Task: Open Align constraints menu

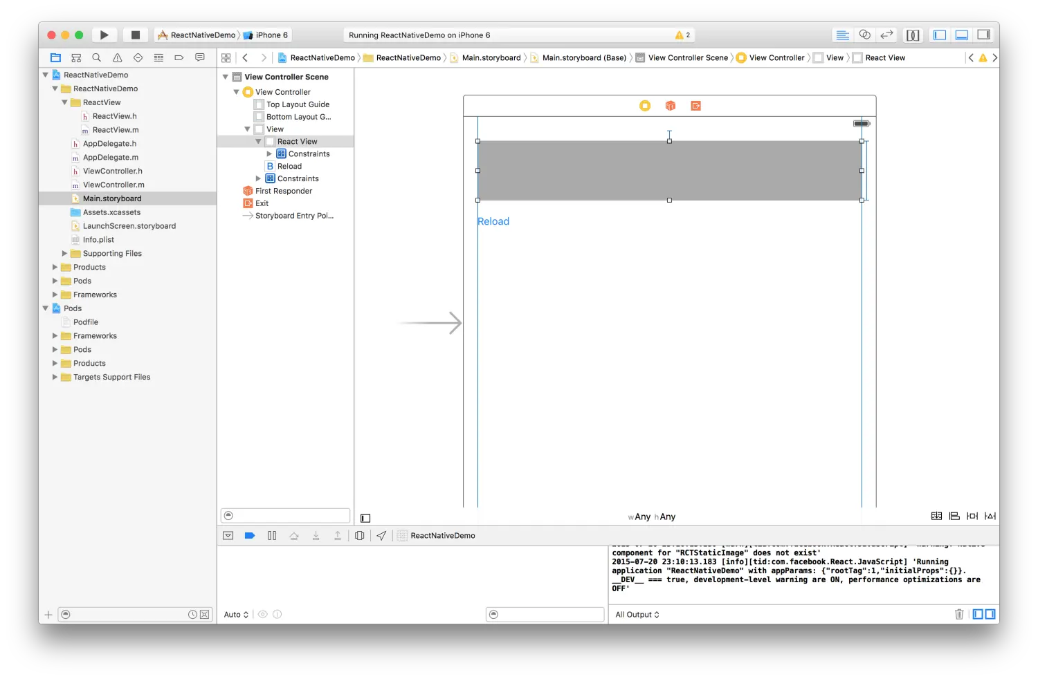Action: coord(954,517)
